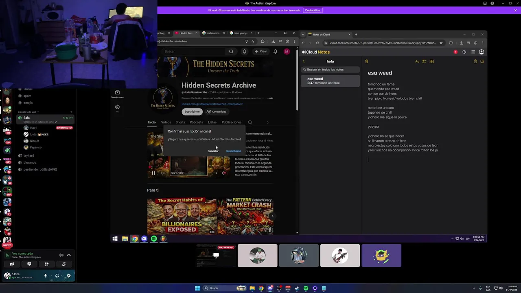Insert a checklist in iCloud Notas
Screen dimensions: 521x293
[x=424, y=61]
